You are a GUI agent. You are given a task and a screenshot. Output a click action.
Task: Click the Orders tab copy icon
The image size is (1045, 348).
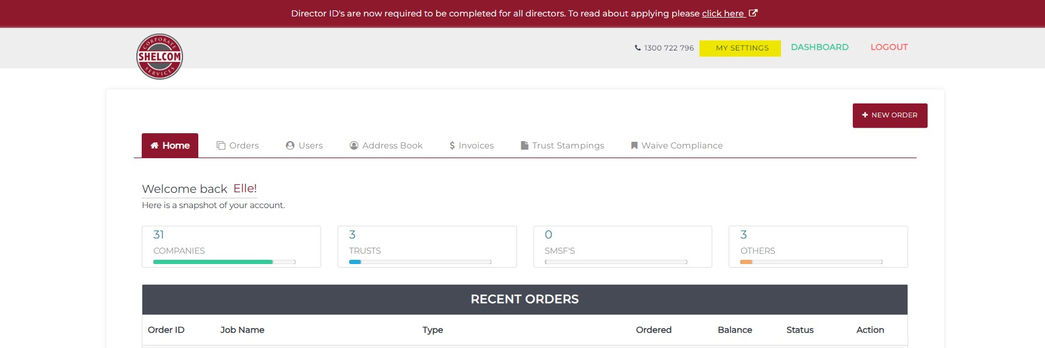(x=221, y=145)
